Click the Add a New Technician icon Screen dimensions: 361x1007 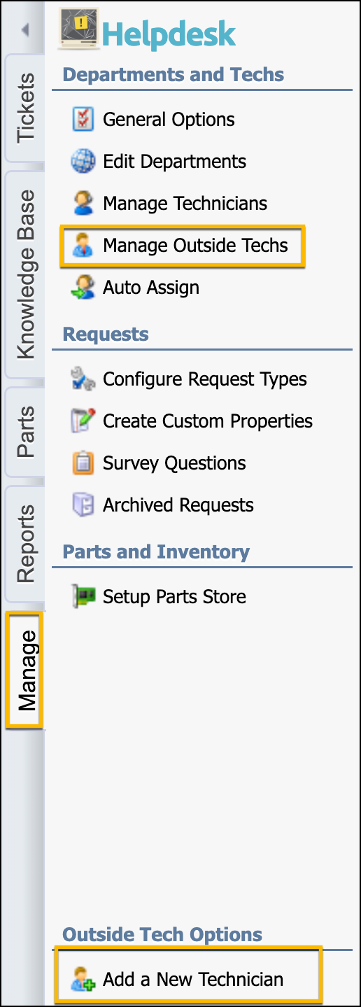tap(83, 980)
